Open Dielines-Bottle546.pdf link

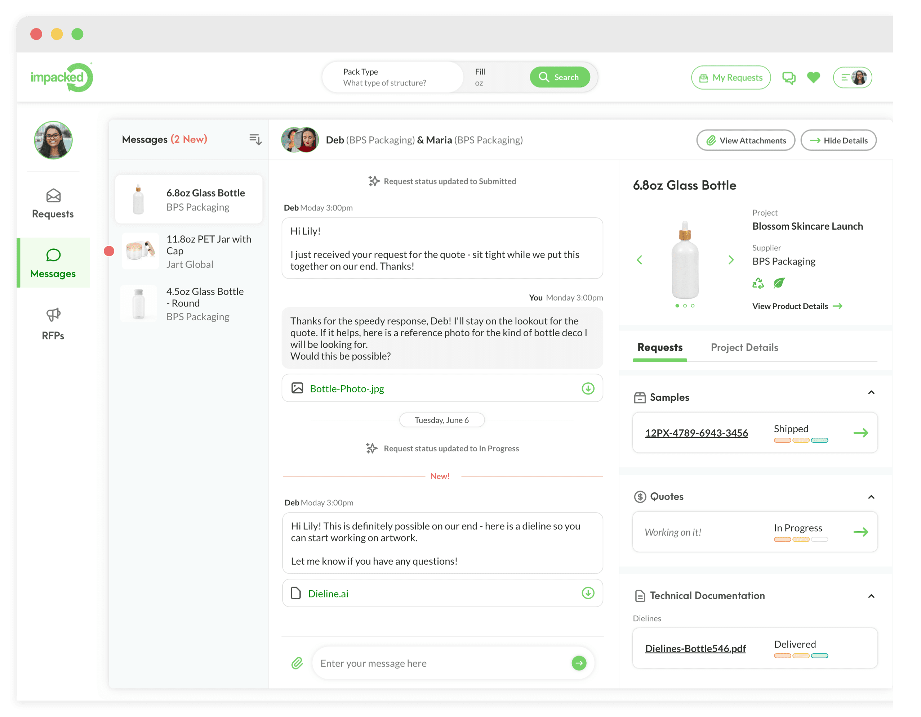tap(695, 648)
